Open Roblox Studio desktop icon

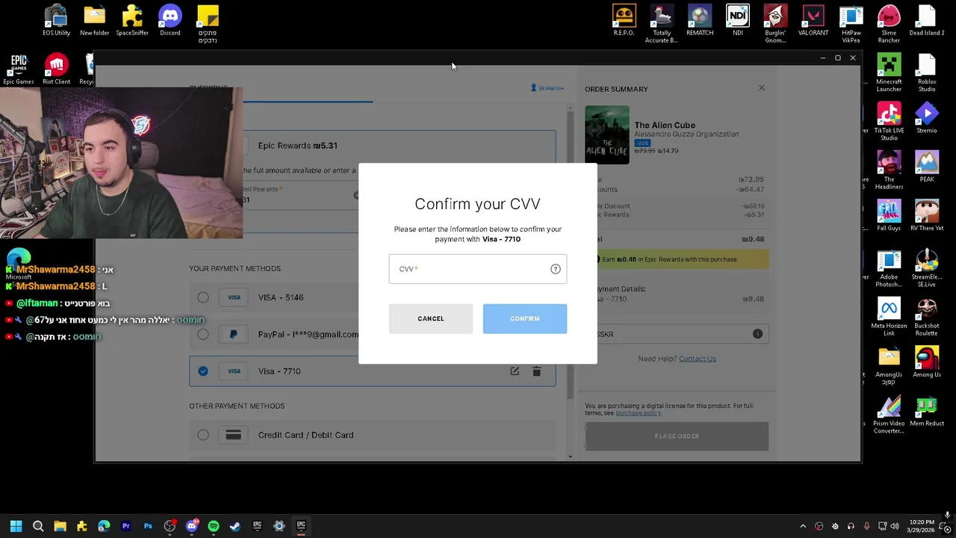[927, 72]
